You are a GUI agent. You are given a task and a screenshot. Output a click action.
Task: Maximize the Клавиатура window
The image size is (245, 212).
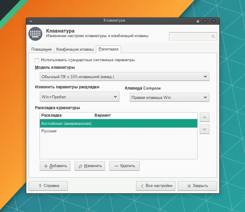[205, 21]
